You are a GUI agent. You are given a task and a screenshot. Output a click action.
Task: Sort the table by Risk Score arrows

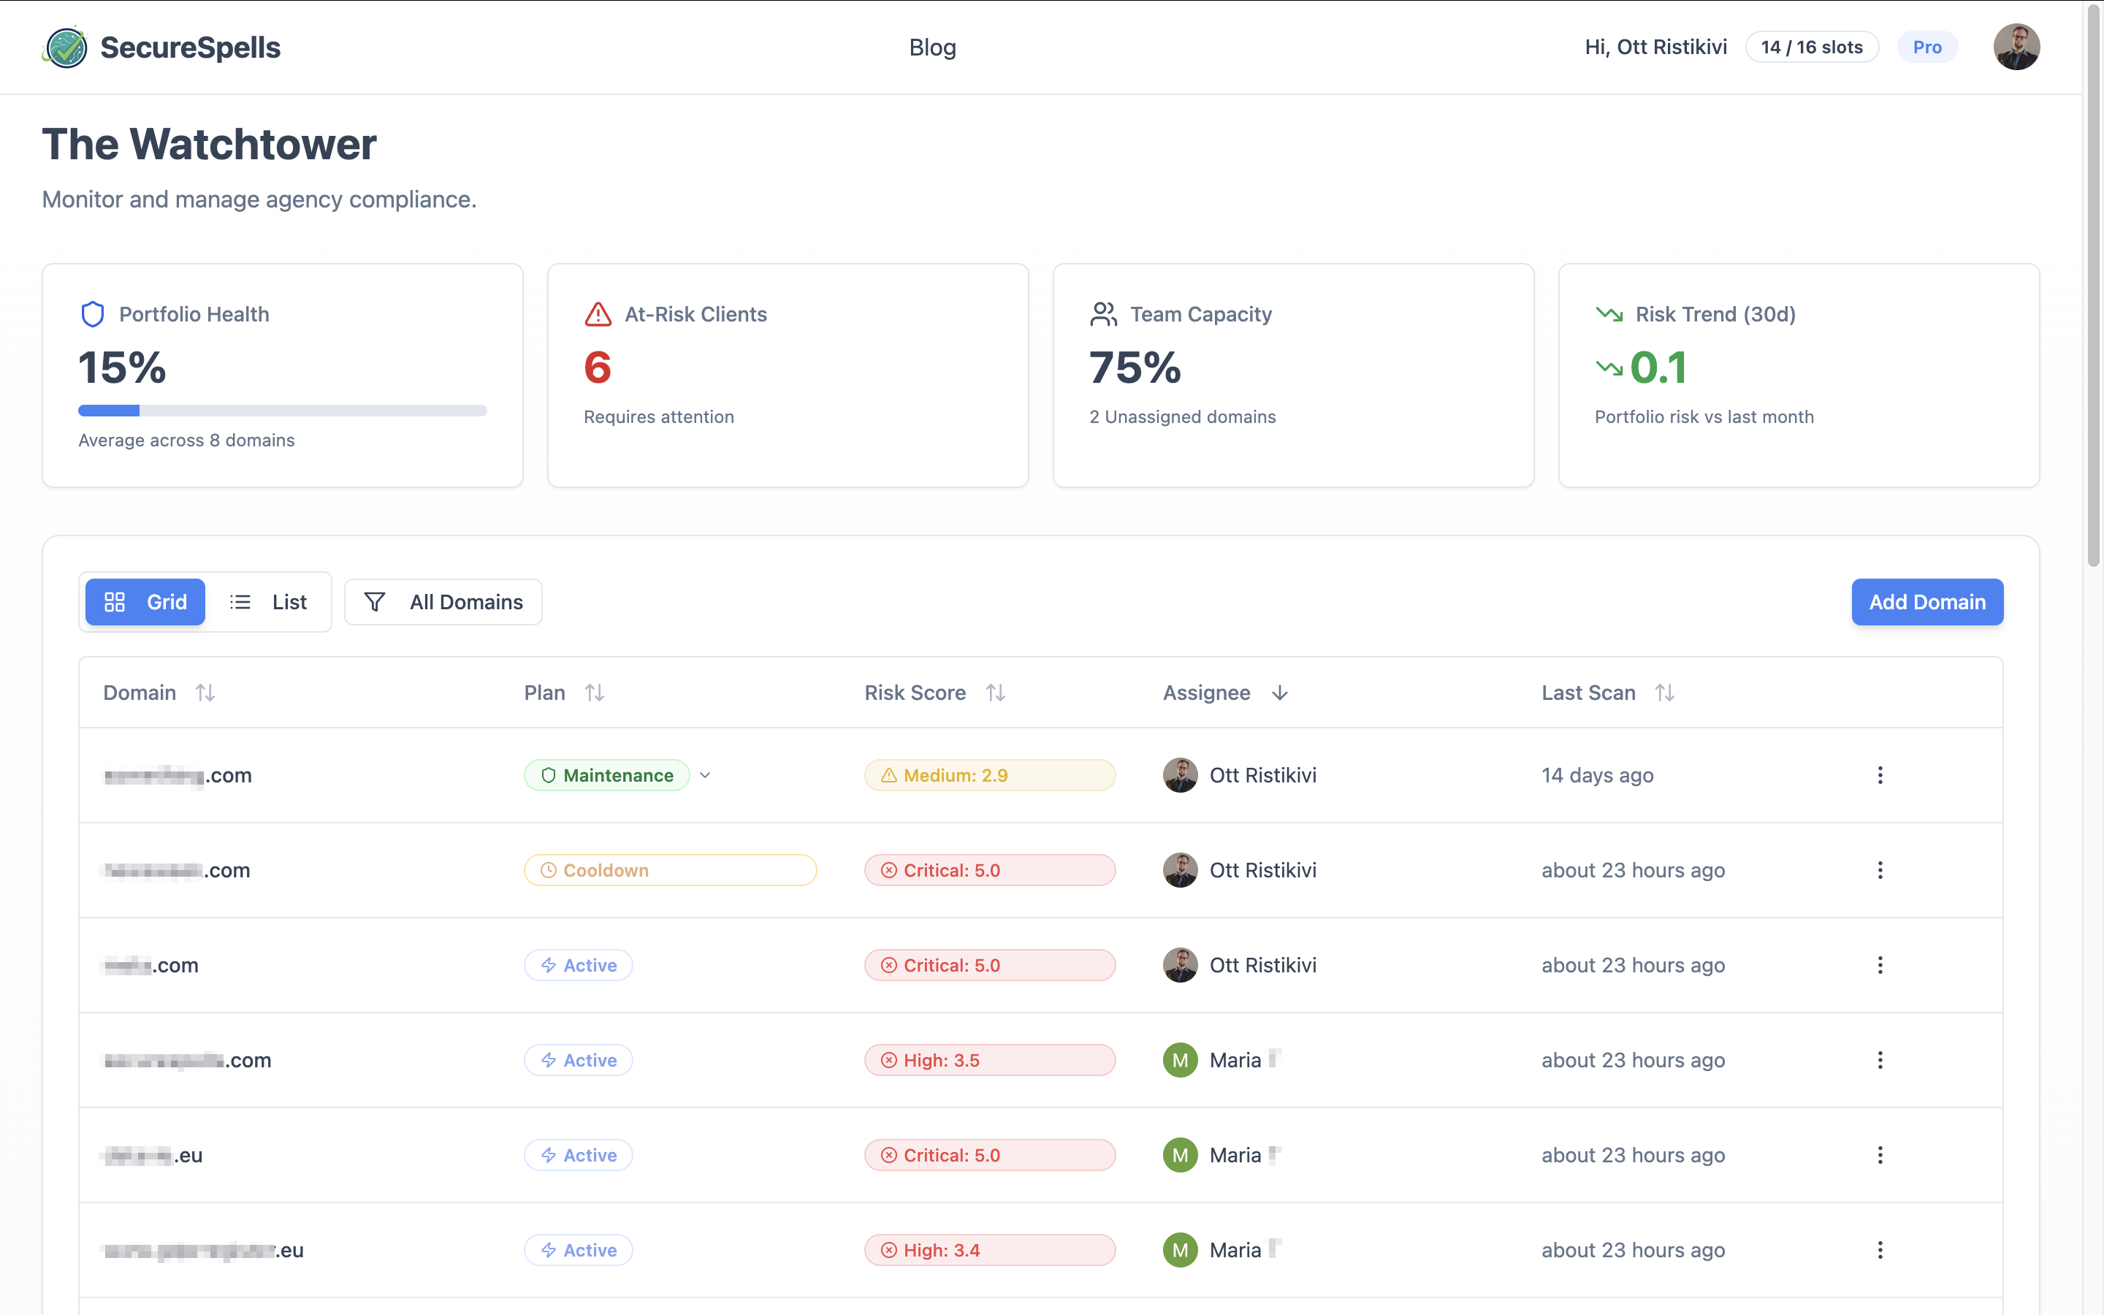[x=996, y=693]
